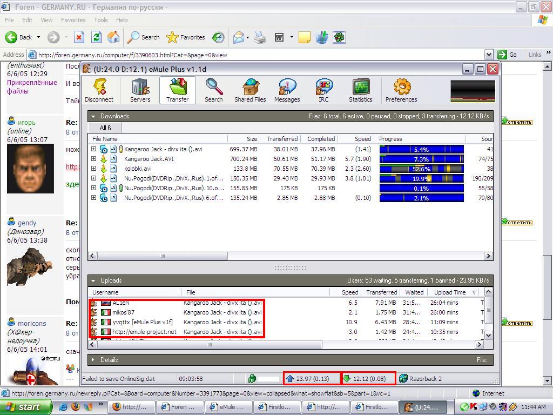Image resolution: width=553 pixels, height=415 pixels.
Task: Click Kangaroo Jack.AVI progress bar 7.3%
Action: point(421,159)
